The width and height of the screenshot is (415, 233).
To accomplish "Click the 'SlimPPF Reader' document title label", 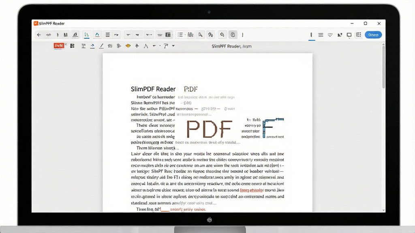I will tap(231, 46).
